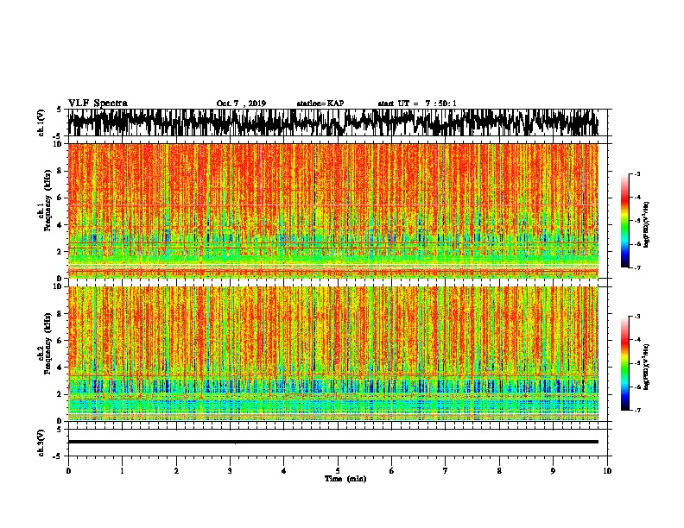
Task: Click time axis tick label '0'
Action: pyautogui.click(x=68, y=471)
